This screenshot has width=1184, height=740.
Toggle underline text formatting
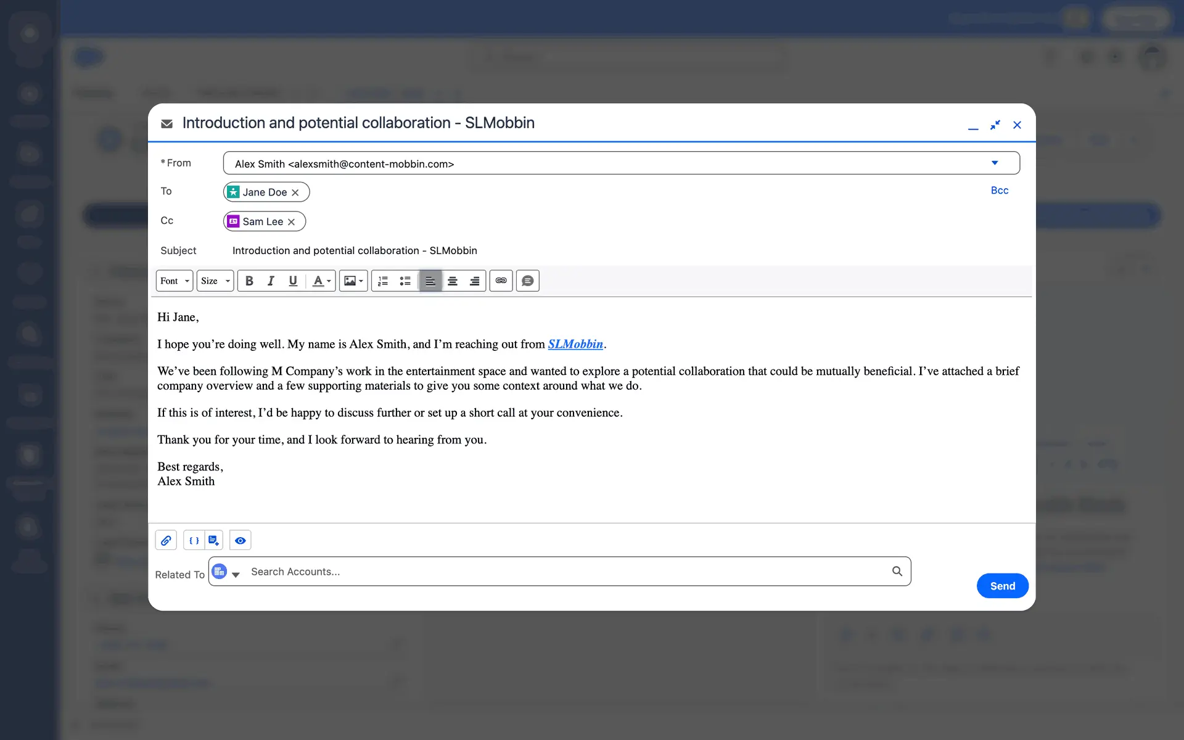point(293,281)
